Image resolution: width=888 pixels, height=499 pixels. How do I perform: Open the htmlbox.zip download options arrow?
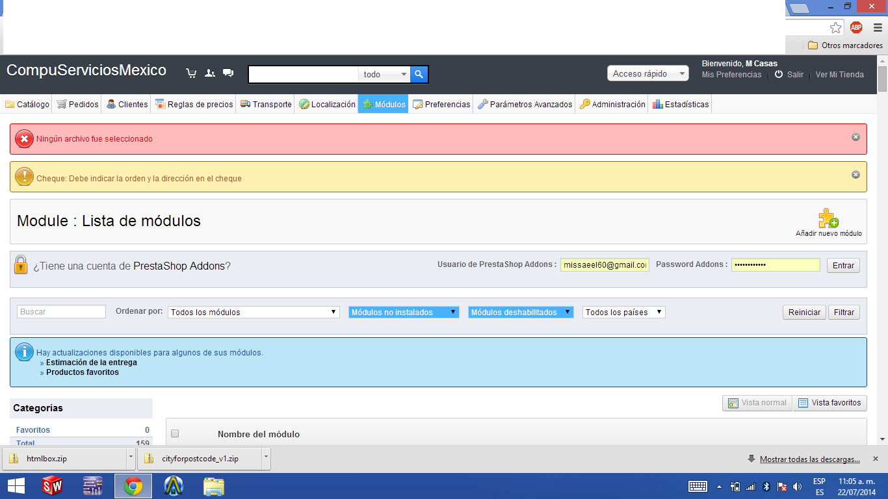pos(131,458)
